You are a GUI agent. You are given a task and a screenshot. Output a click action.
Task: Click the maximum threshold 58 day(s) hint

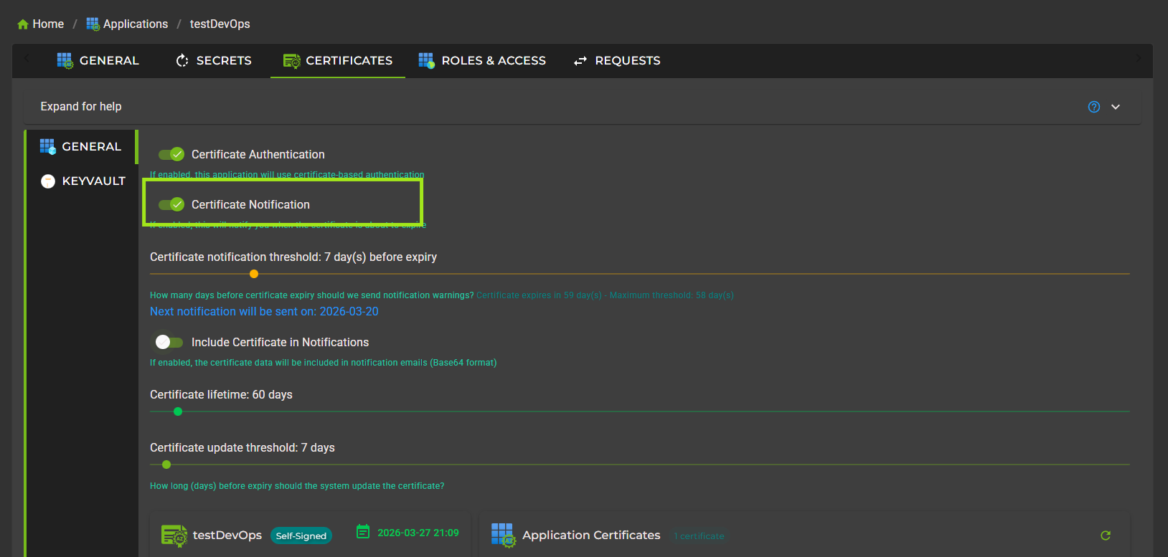coord(672,295)
